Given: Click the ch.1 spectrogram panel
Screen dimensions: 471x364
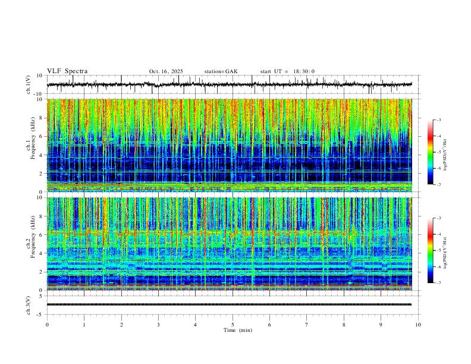Looking at the screenshot, I should [229, 145].
